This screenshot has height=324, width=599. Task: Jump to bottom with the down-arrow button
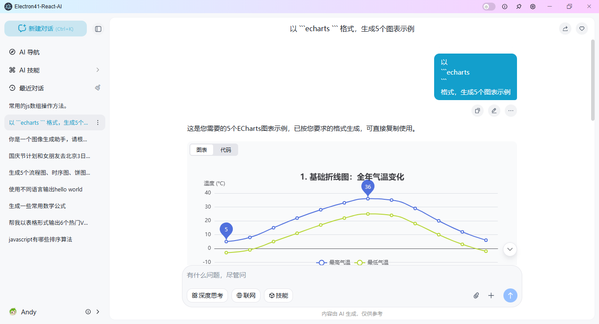[510, 249]
